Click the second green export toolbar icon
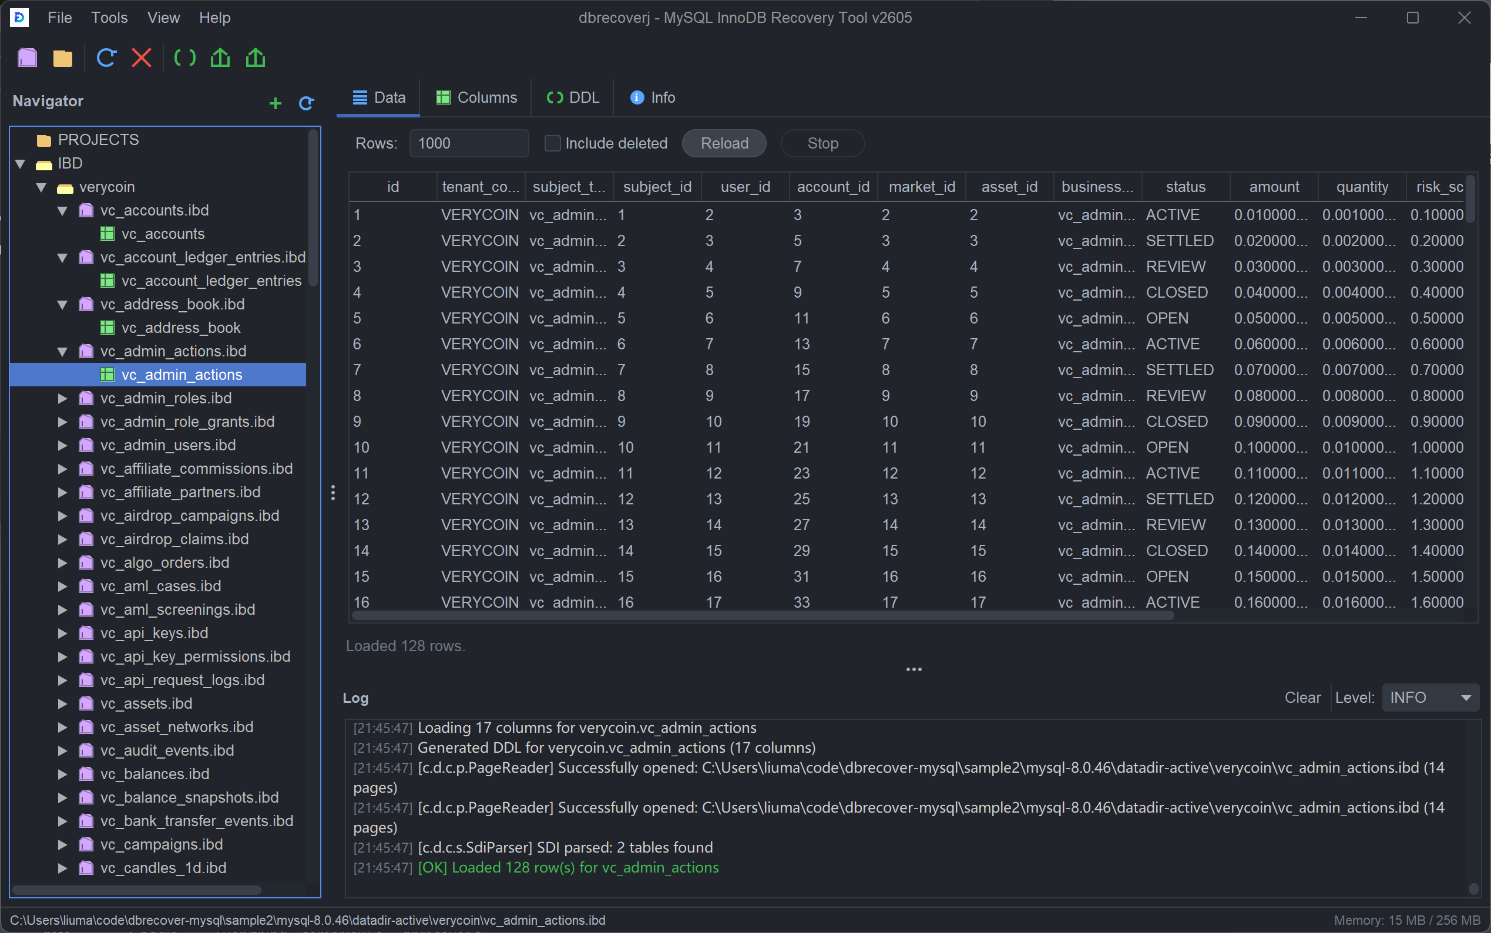The image size is (1491, 933). click(x=256, y=58)
